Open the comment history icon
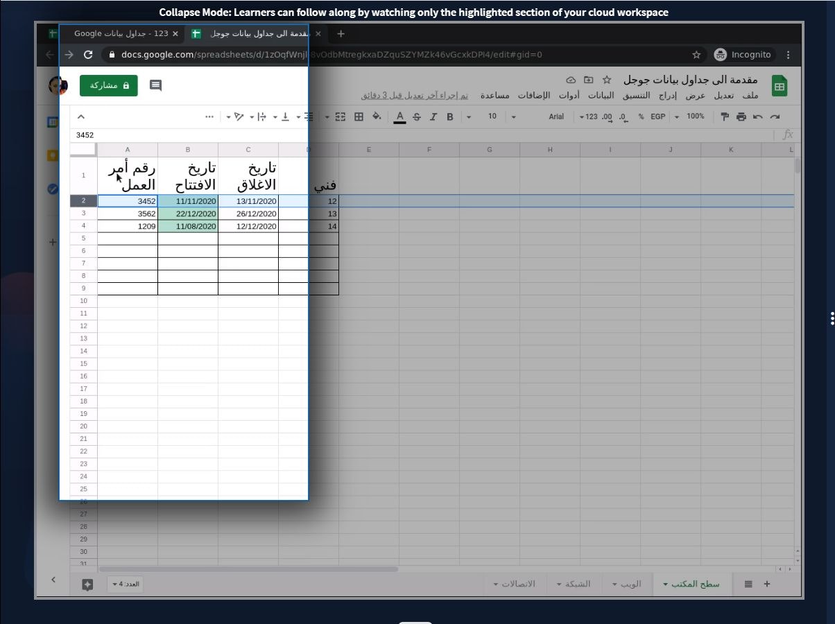Image resolution: width=835 pixels, height=624 pixels. click(155, 85)
